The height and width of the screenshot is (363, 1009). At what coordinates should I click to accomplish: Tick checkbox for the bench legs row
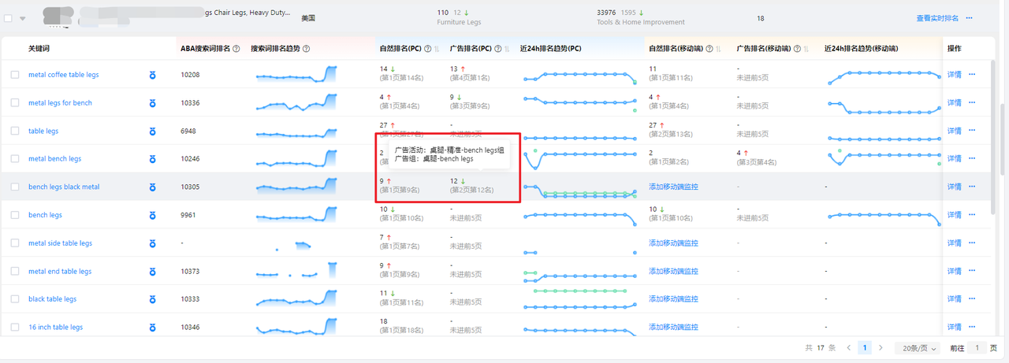[x=15, y=215]
